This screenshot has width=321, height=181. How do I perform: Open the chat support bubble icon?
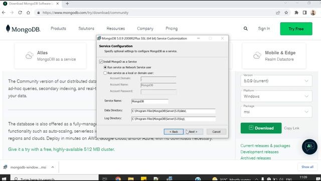(x=309, y=146)
